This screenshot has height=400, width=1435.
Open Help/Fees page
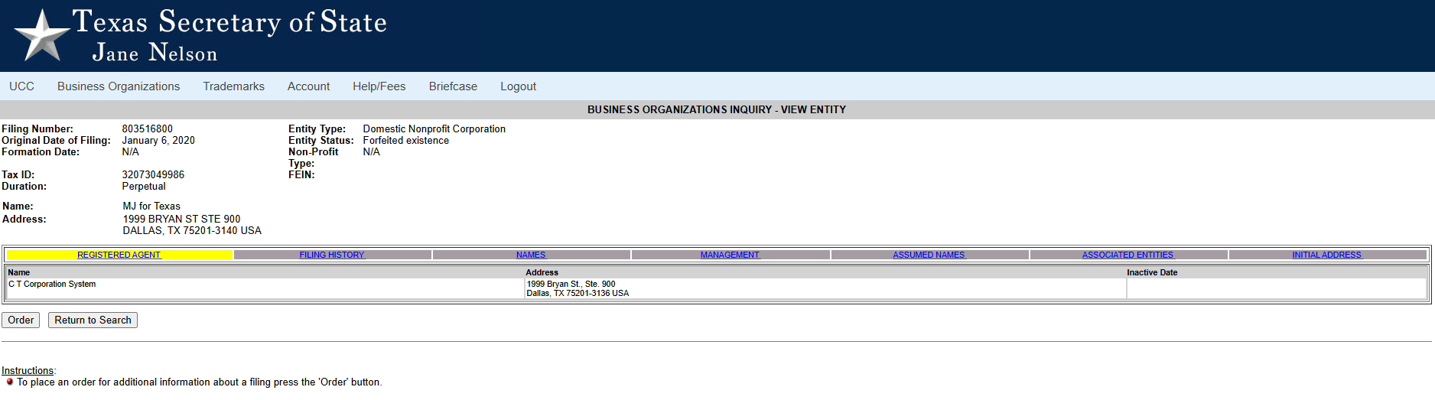379,86
